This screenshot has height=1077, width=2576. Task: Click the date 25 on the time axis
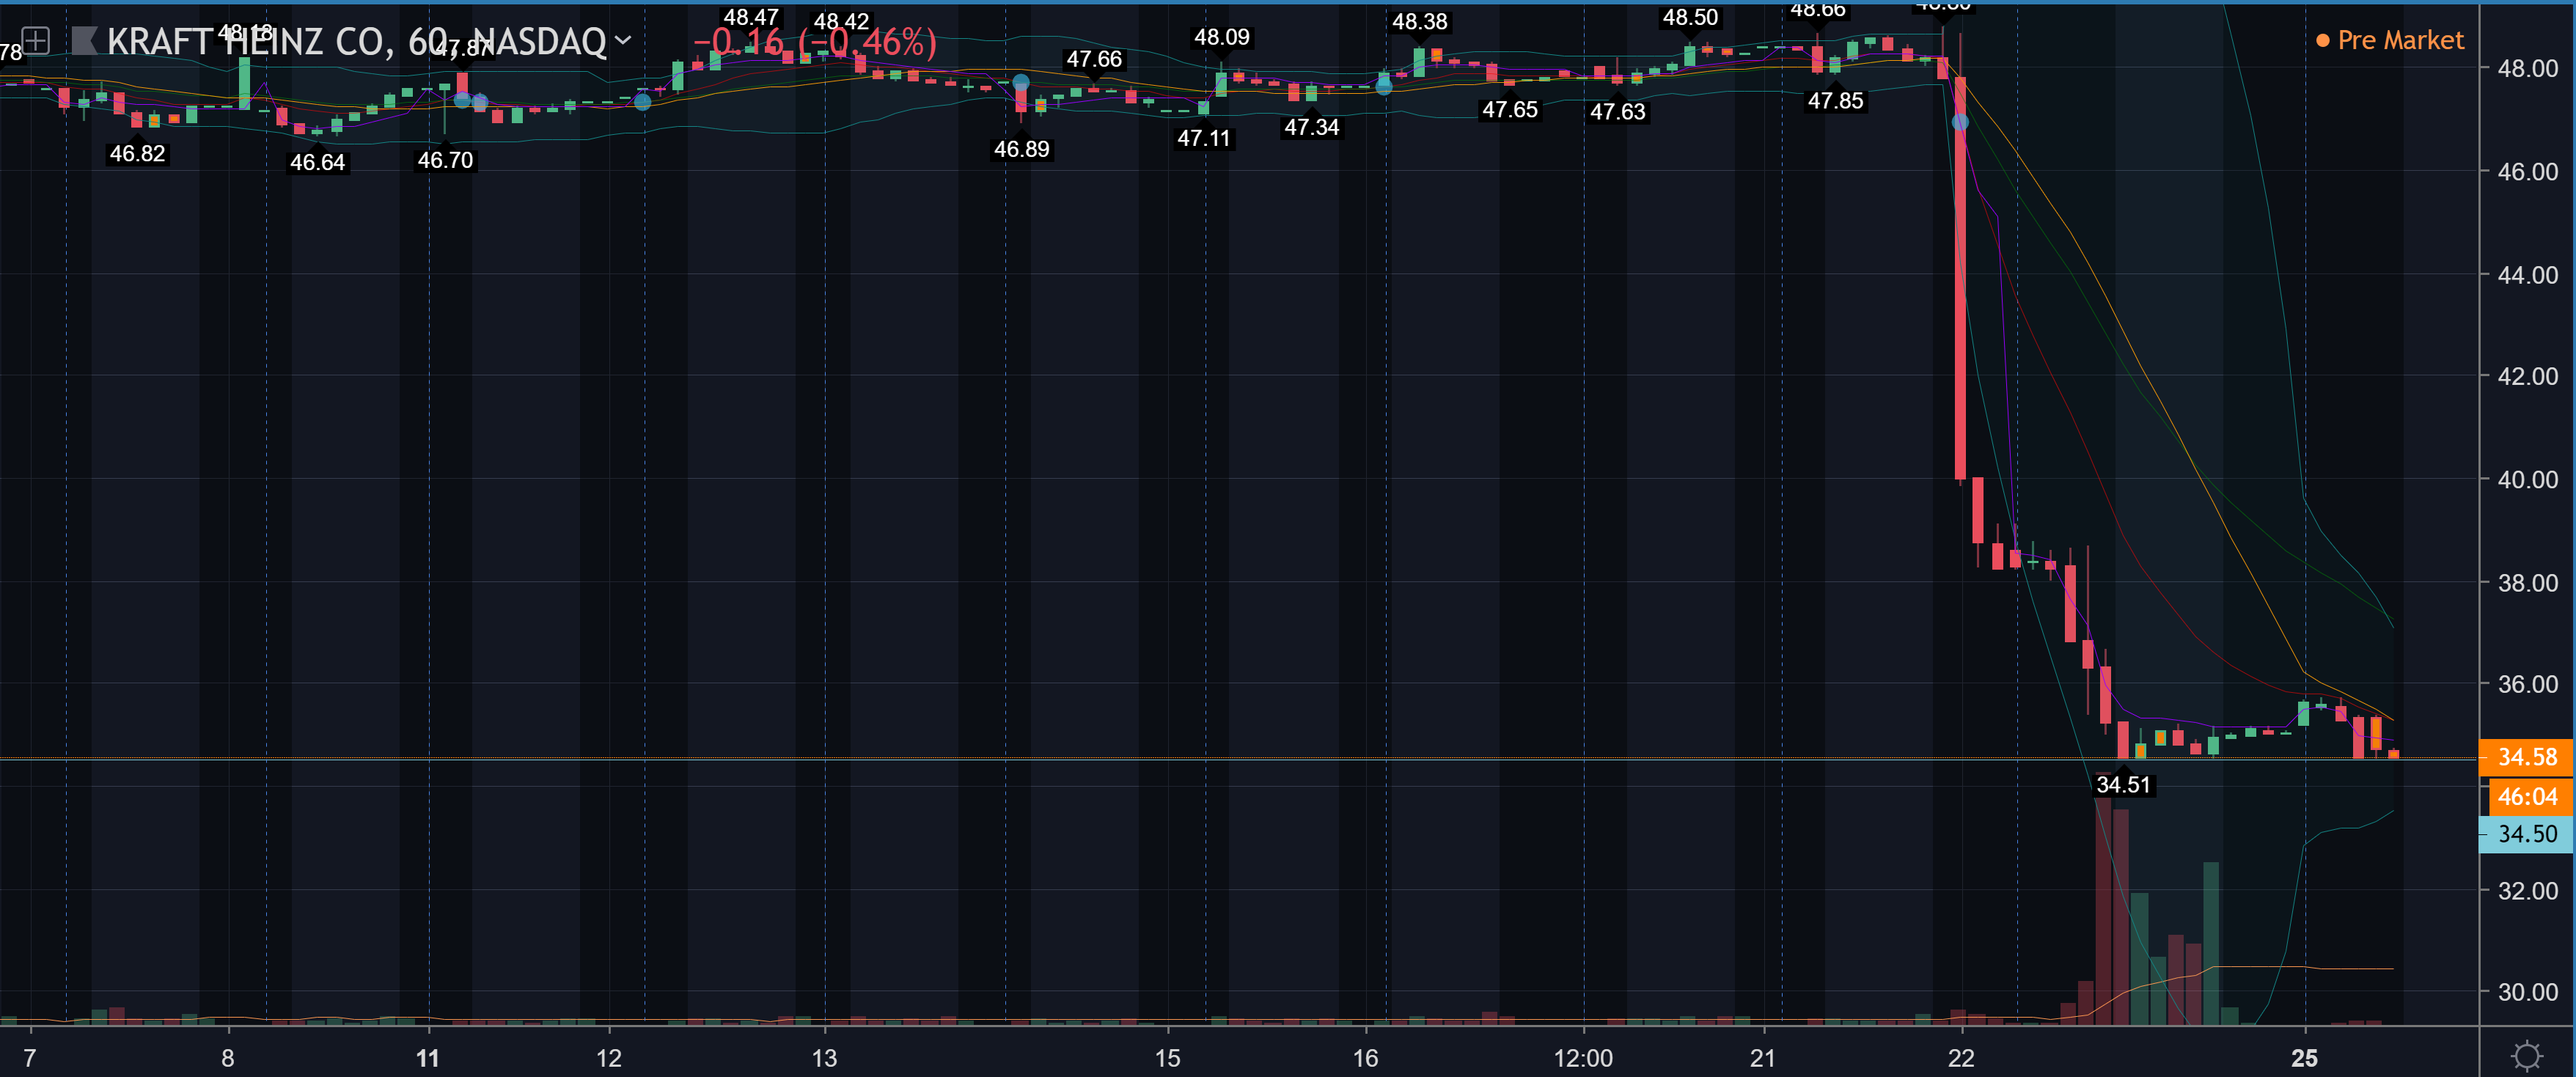coord(2304,1058)
